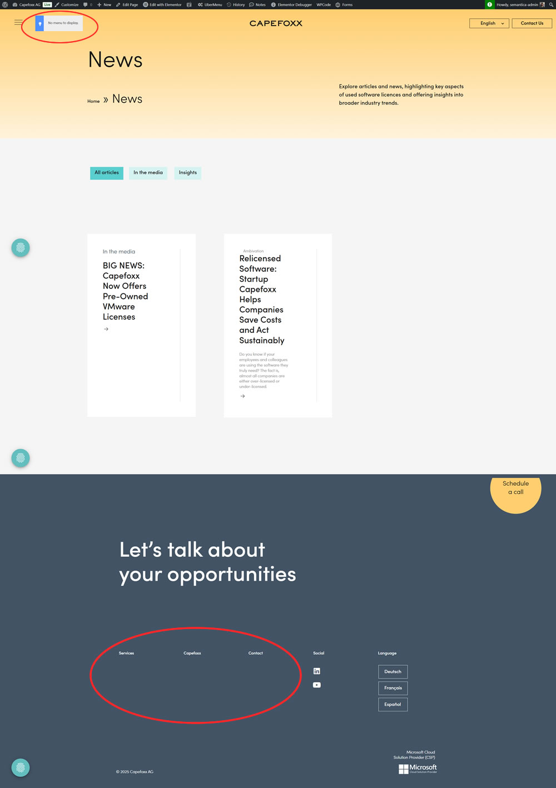Click the 'Microsoft Cloud Solution Provider (CSP)' text

tap(414, 755)
